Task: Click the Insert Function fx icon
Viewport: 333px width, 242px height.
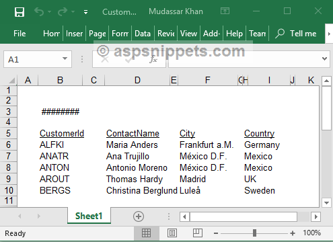Action: [x=153, y=60]
